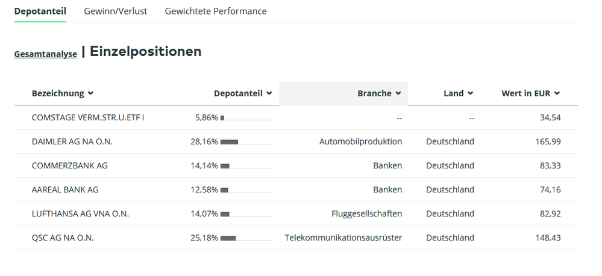Screen dimensions: 602x276
Task: Open the Gesamtanalyse link
Action: pos(46,55)
